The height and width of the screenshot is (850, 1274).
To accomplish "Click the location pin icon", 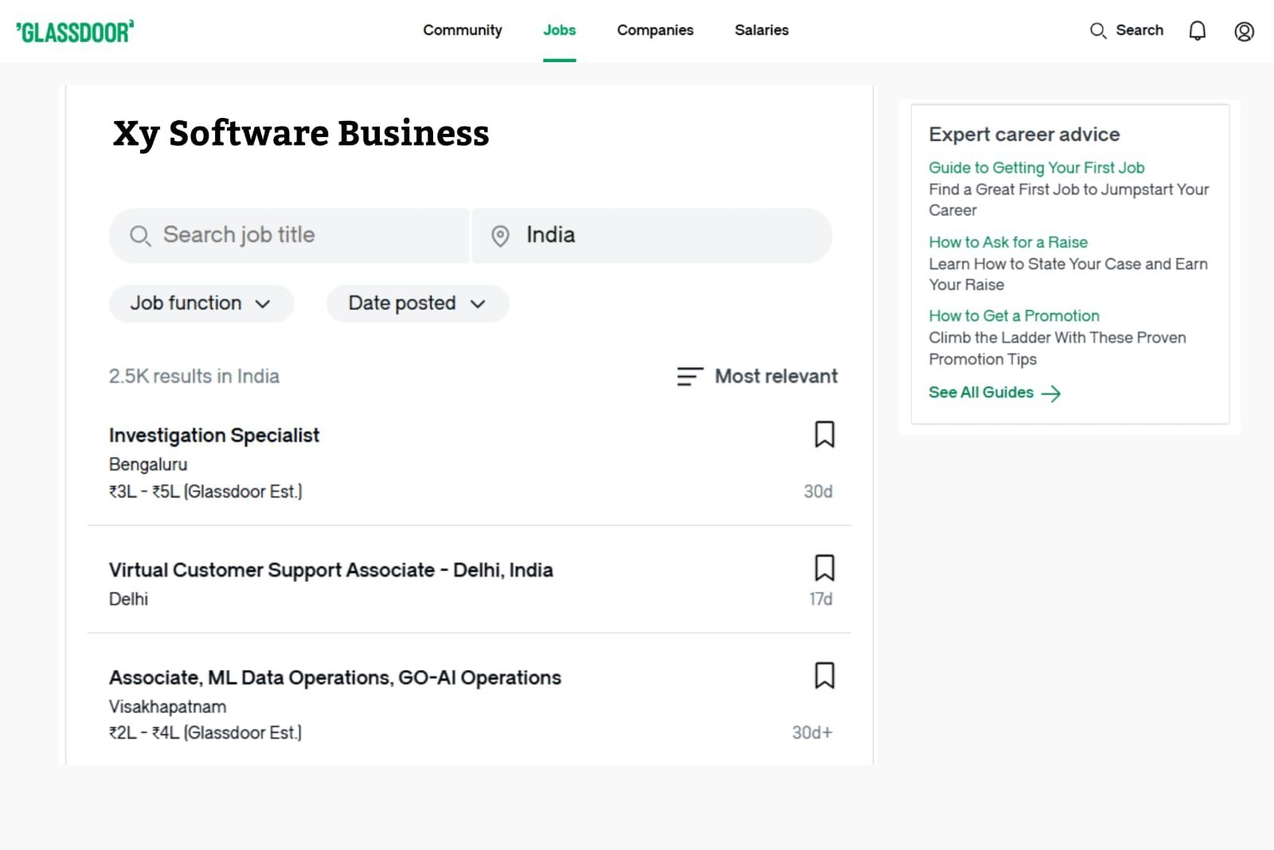I will pyautogui.click(x=500, y=236).
